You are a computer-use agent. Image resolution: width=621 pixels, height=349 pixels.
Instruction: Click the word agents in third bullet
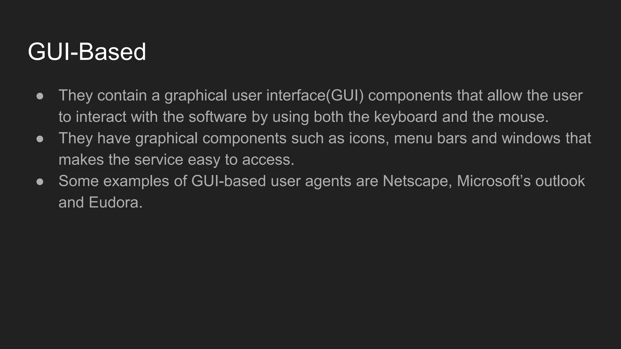[328, 182]
